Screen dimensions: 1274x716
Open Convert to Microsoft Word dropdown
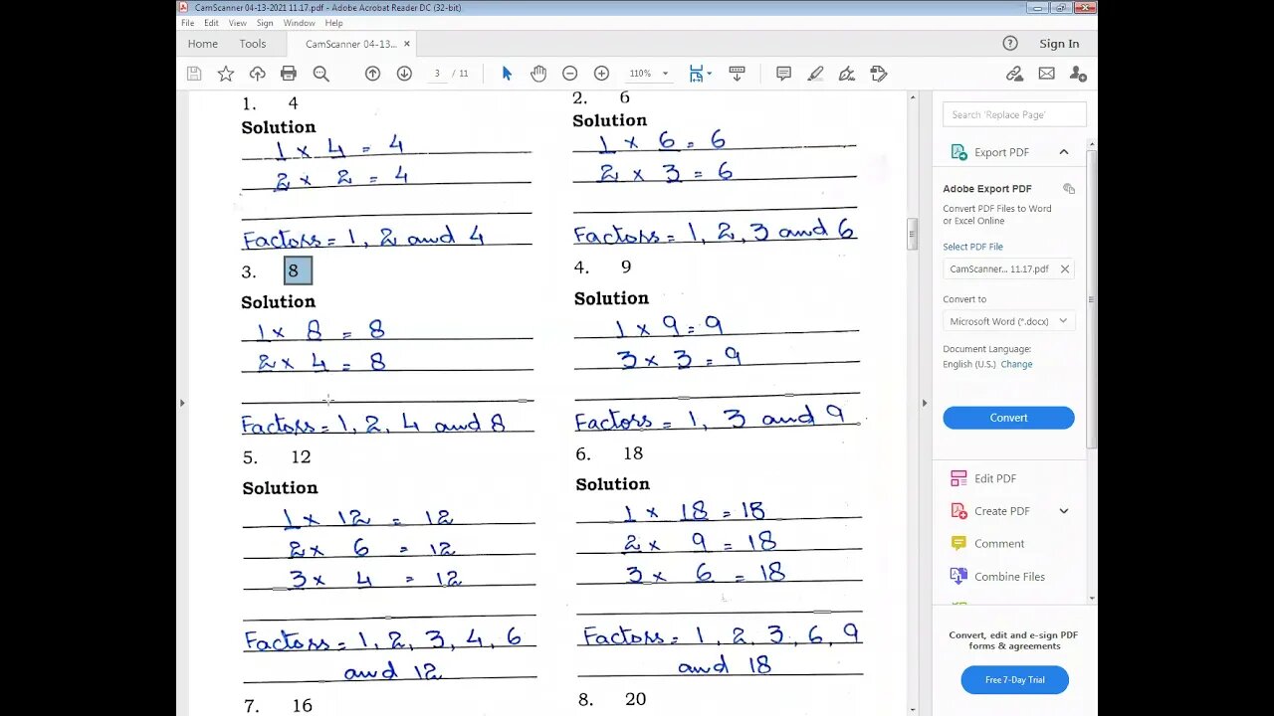1008,321
